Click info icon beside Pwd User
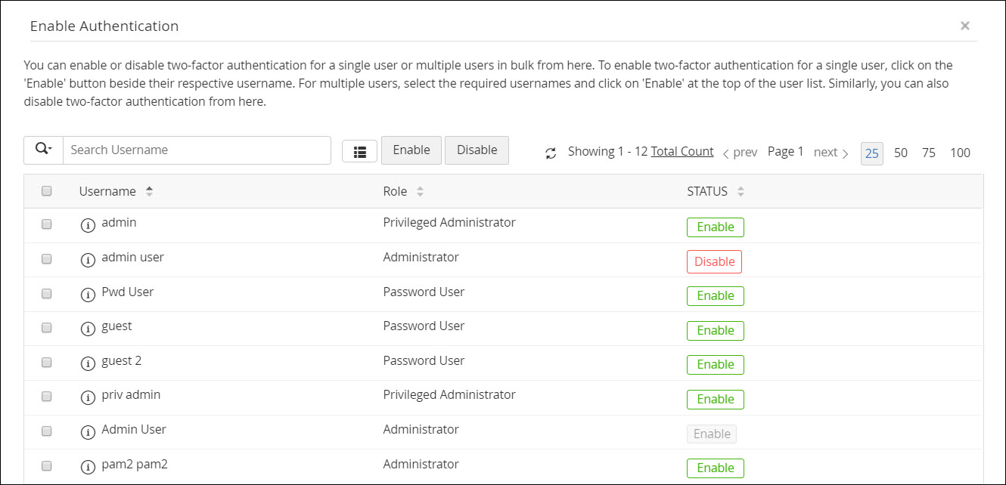Screen dimensions: 1006x485 88,294
